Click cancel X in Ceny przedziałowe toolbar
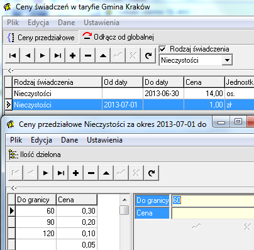254x250 pixels. click(x=136, y=173)
